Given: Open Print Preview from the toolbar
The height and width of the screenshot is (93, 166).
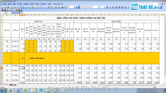Looking at the screenshot, I should click(x=17, y=7).
